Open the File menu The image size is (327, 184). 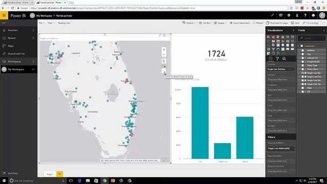[41, 23]
